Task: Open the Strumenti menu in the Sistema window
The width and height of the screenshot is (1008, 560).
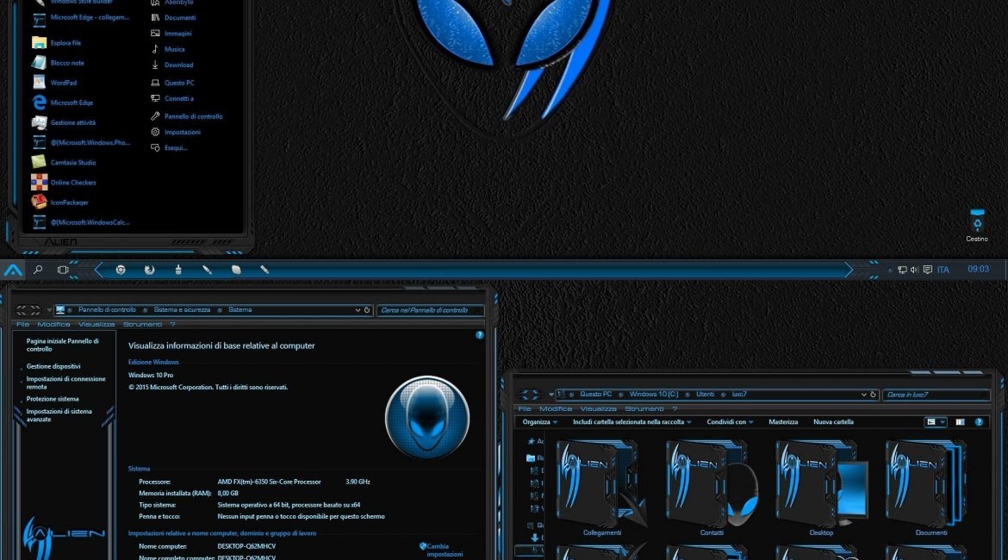Action: click(143, 325)
